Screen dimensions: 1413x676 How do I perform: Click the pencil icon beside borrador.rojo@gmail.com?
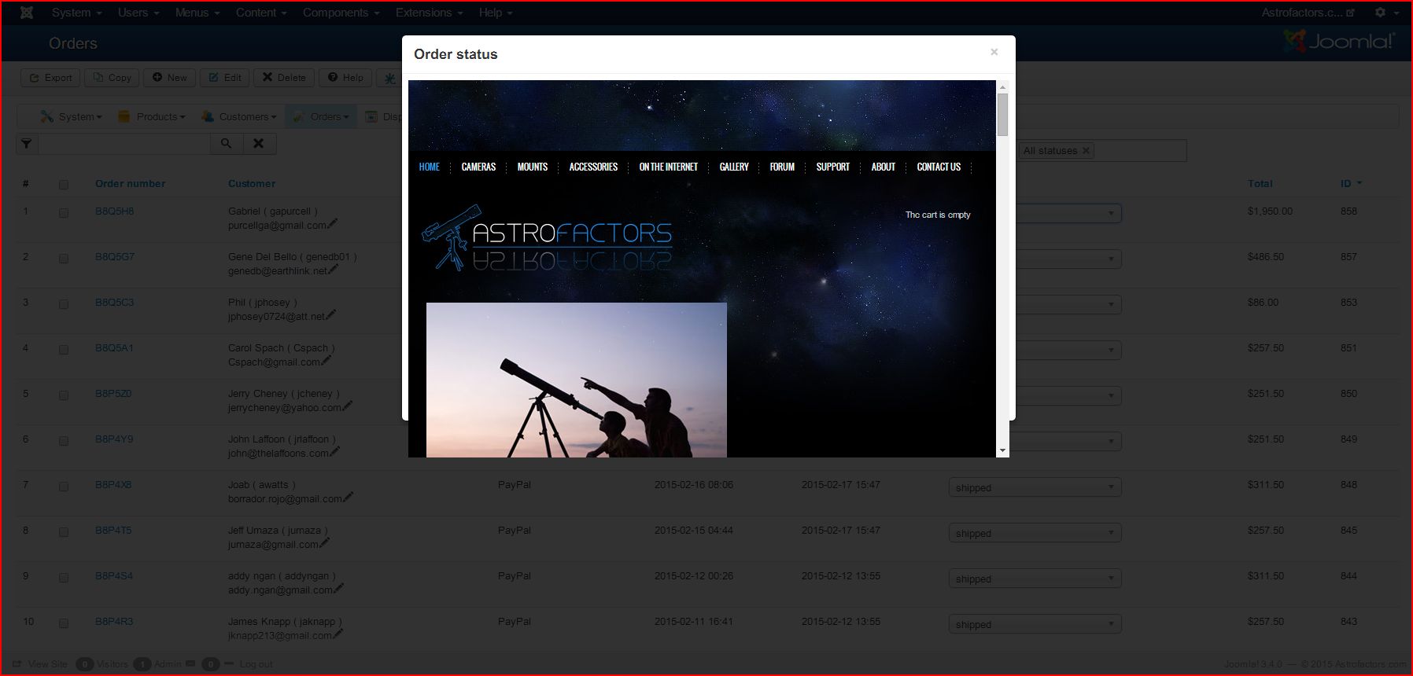349,498
